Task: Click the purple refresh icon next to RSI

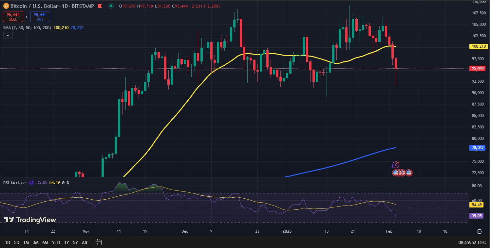Action: pyautogui.click(x=31, y=183)
